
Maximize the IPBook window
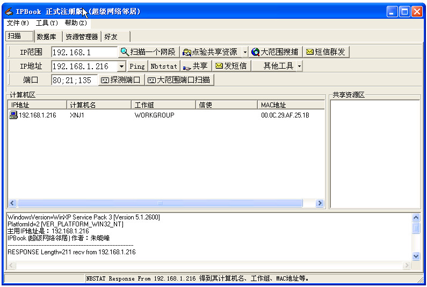404,12
